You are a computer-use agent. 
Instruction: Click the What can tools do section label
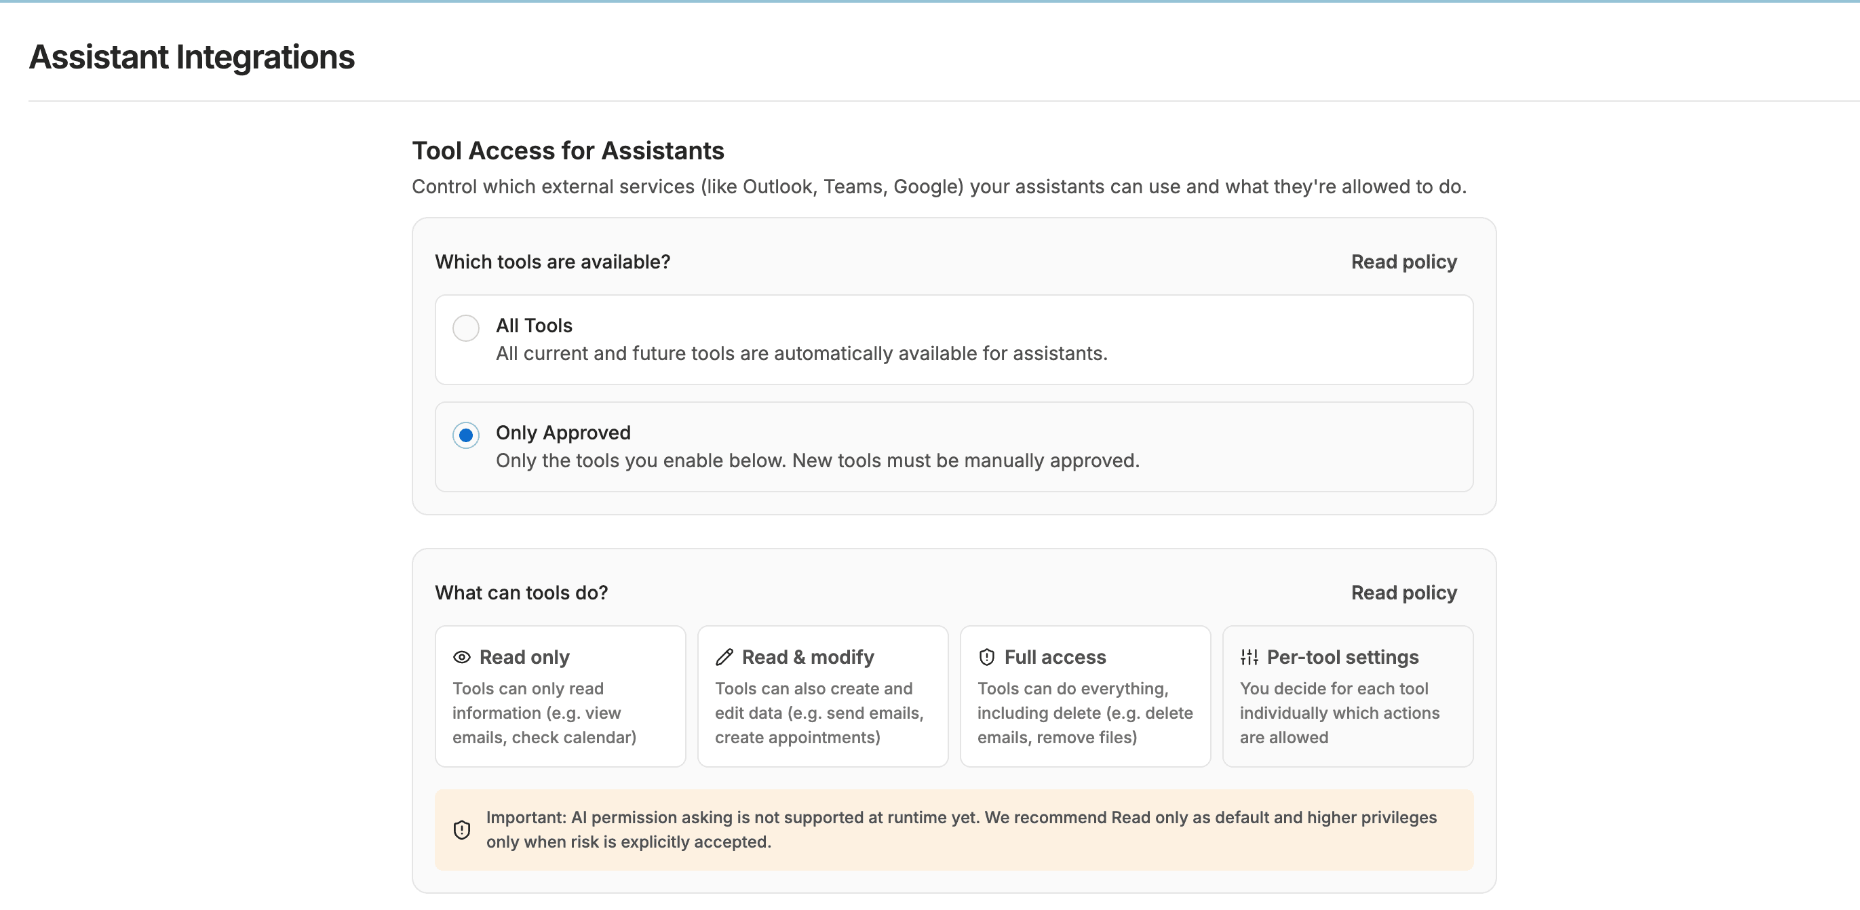click(x=522, y=593)
